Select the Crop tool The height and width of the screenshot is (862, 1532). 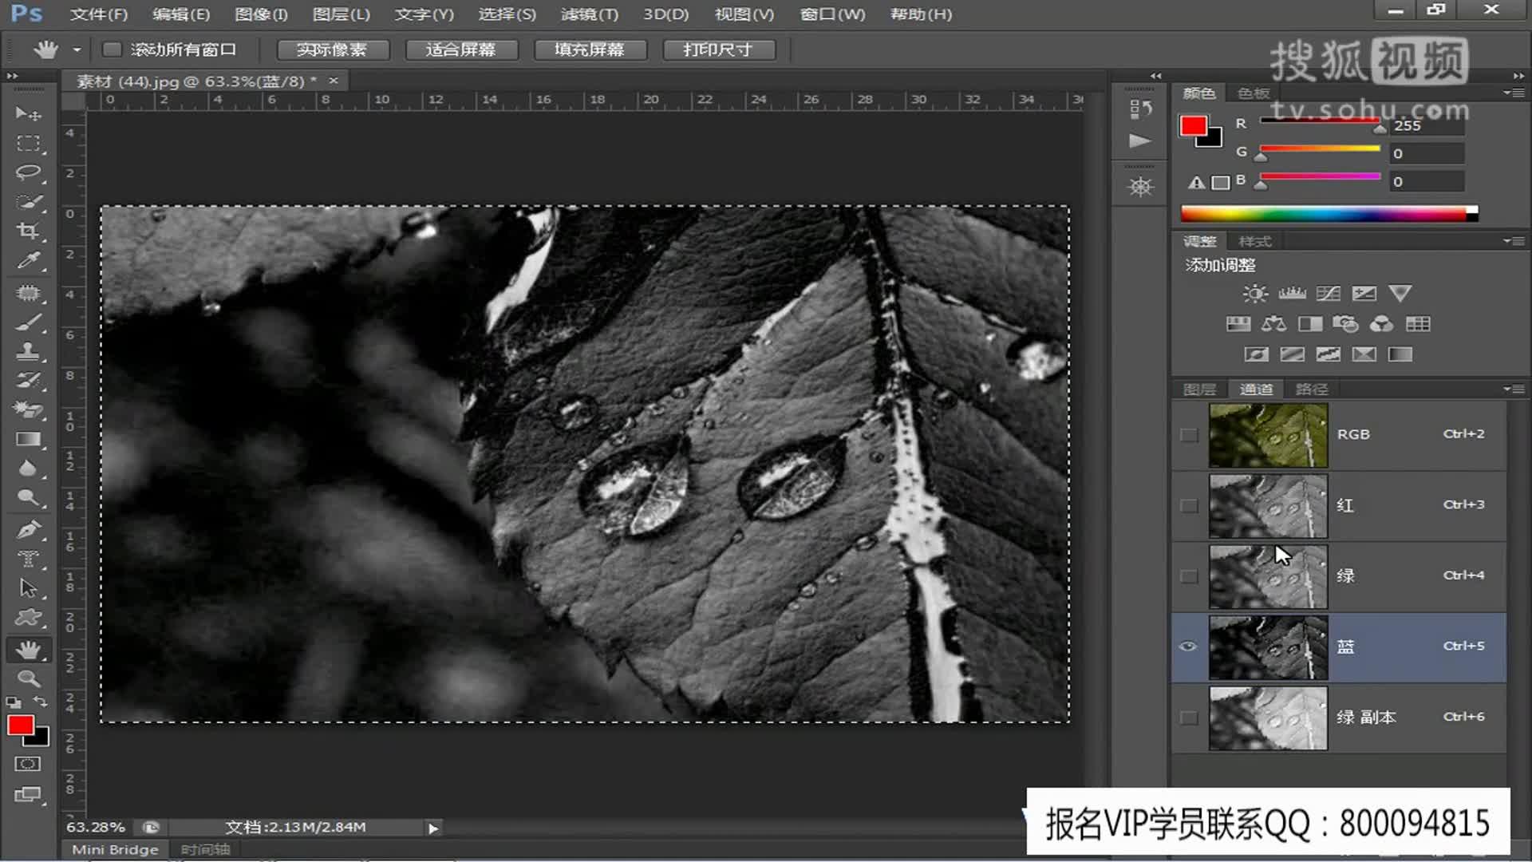tap(28, 231)
